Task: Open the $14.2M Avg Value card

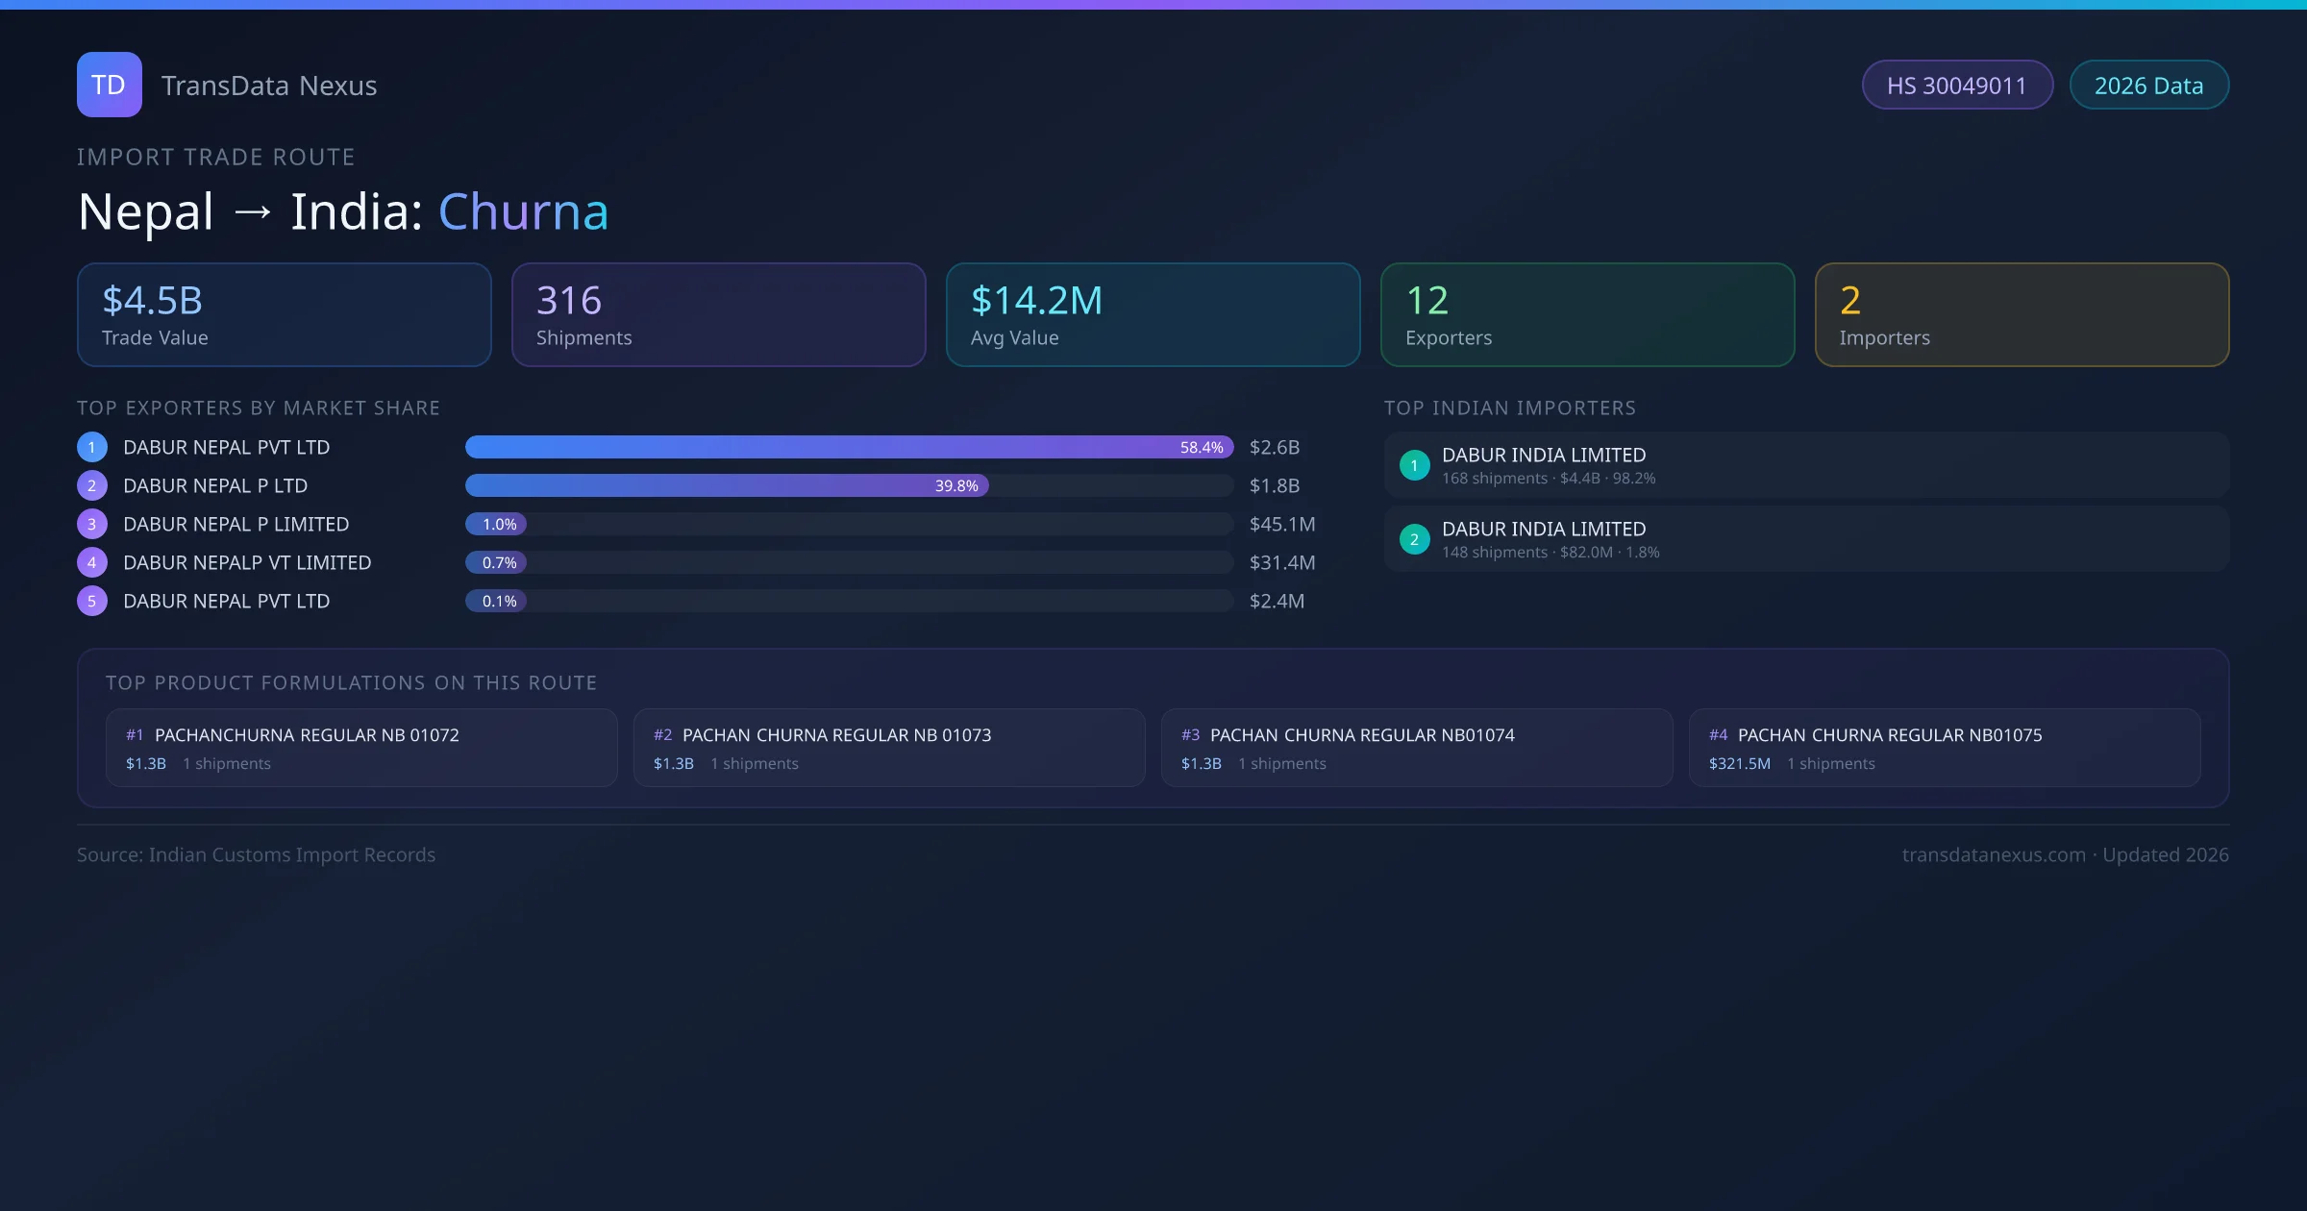Action: click(1153, 315)
